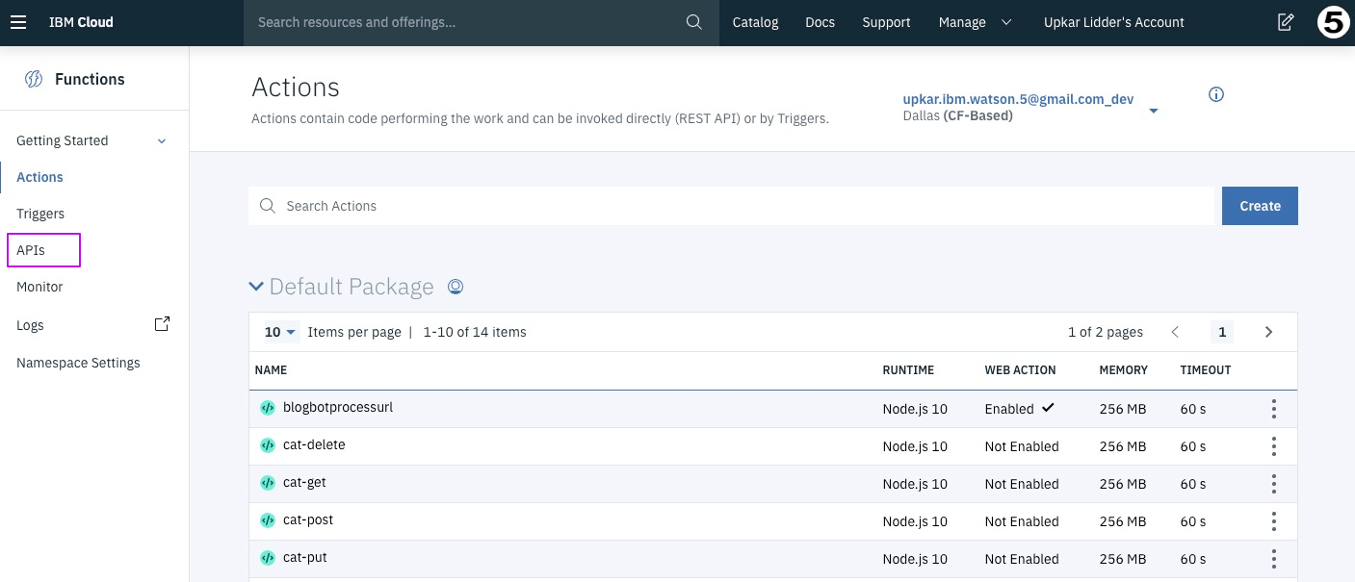Screen dimensions: 1355x582
Task: Open the hamburger navigation menu
Action: [18, 22]
